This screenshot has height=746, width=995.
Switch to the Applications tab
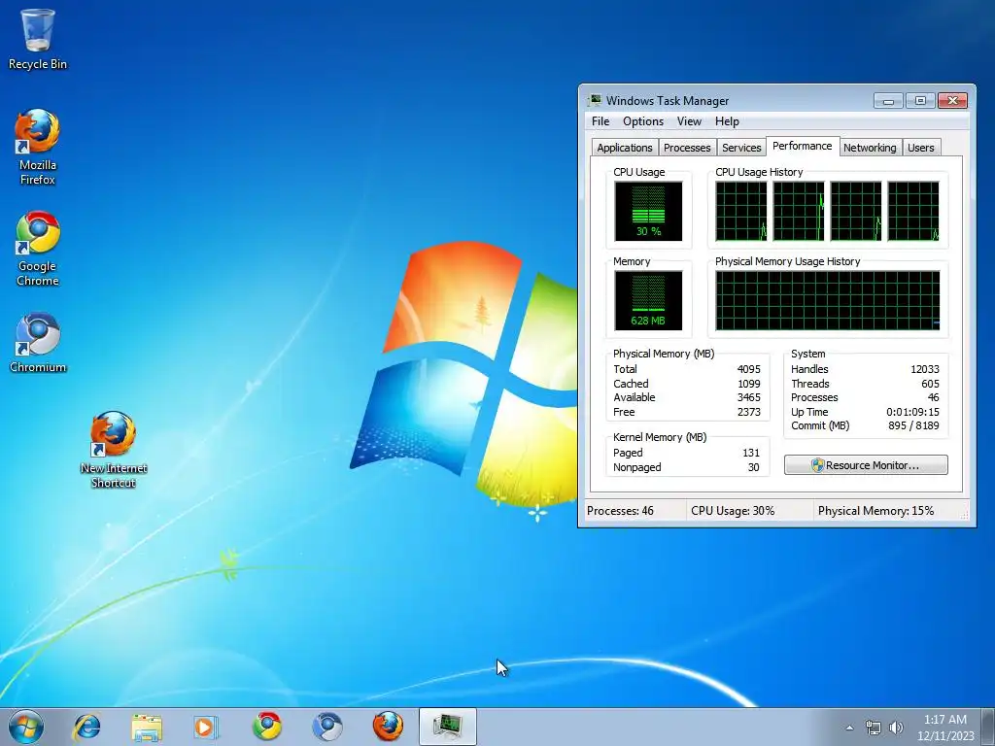pyautogui.click(x=625, y=148)
